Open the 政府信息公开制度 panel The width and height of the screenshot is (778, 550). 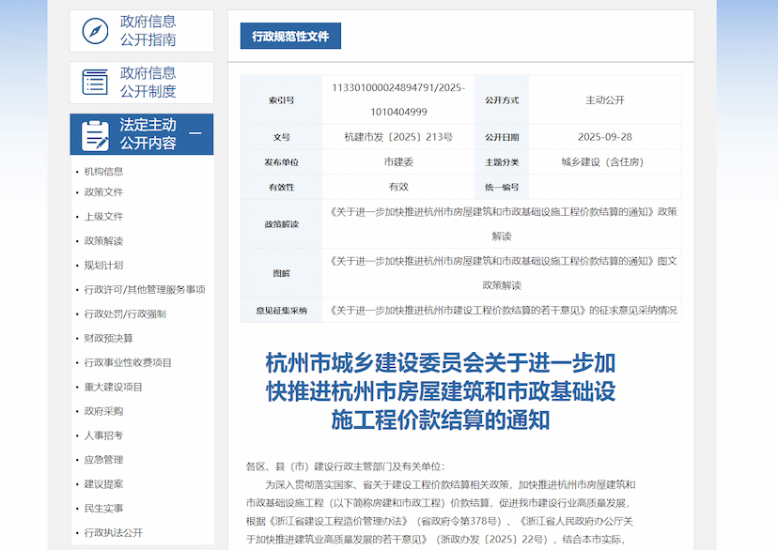[148, 83]
